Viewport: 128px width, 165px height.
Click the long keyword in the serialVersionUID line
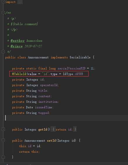52,69
